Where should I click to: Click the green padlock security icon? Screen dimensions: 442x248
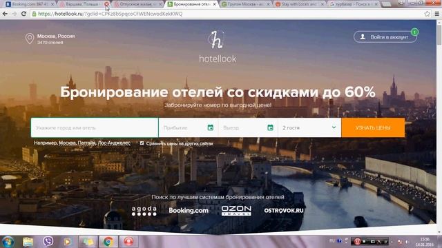pos(34,14)
